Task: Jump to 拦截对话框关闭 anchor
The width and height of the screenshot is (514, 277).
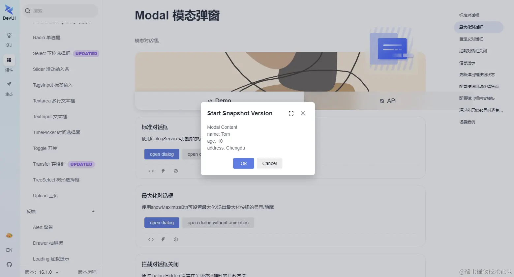Action: 473,51
